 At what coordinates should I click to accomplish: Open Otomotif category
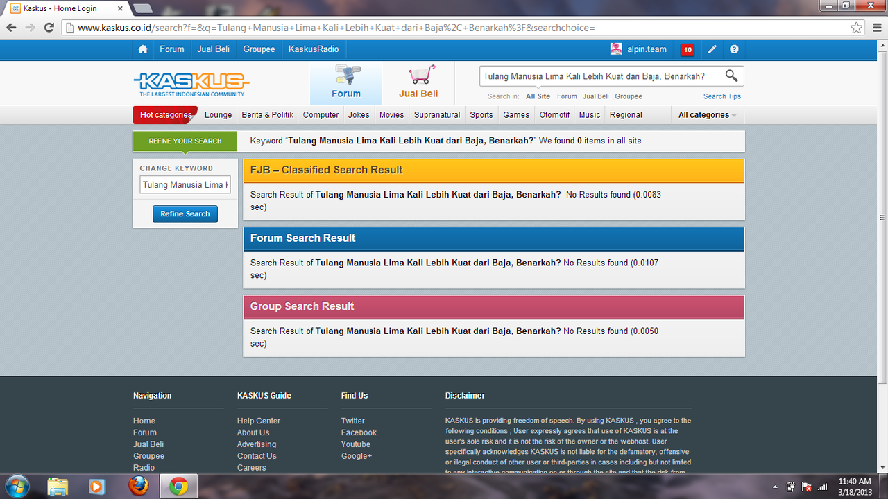point(555,115)
